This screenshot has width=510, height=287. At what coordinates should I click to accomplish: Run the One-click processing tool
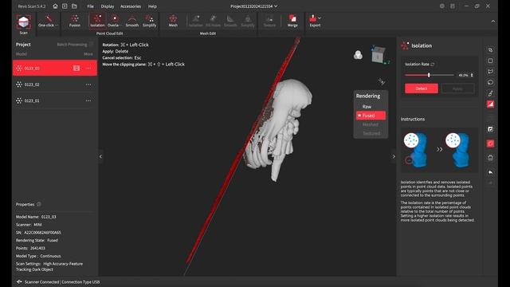[48, 22]
